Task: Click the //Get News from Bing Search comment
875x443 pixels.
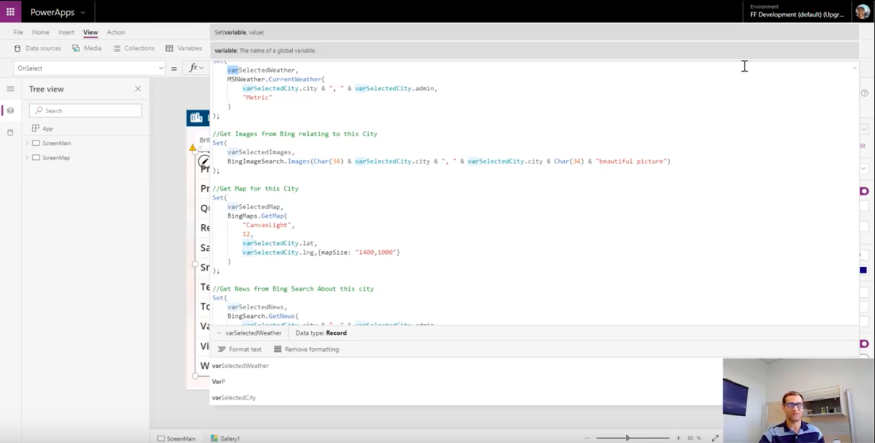Action: coord(293,289)
